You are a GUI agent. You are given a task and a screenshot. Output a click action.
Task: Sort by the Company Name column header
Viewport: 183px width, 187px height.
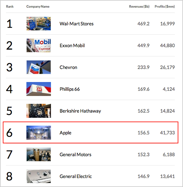38,7
